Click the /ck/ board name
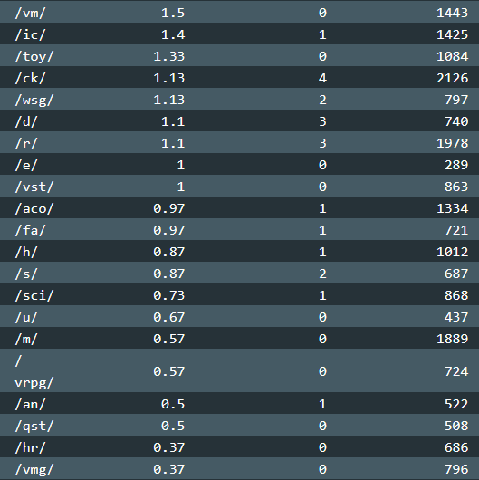This screenshot has height=480, width=479. tap(30, 79)
